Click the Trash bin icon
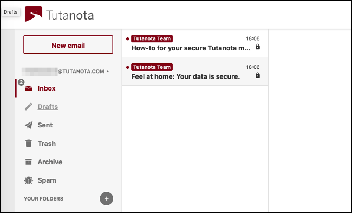Viewport: 352px width, 213px height. point(29,143)
